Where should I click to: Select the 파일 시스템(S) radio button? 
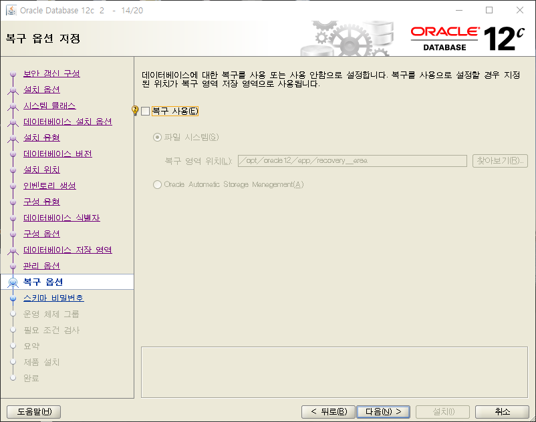click(x=157, y=138)
